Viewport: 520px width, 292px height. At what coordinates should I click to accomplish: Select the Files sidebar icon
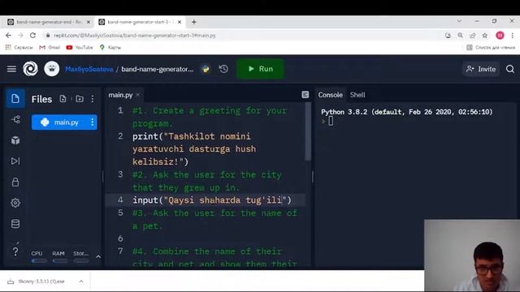tap(15, 99)
